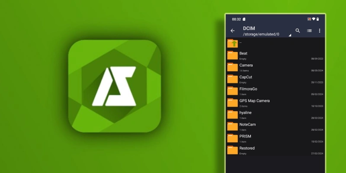Select the DCIM title text
The width and height of the screenshot is (346, 173).
249,28
